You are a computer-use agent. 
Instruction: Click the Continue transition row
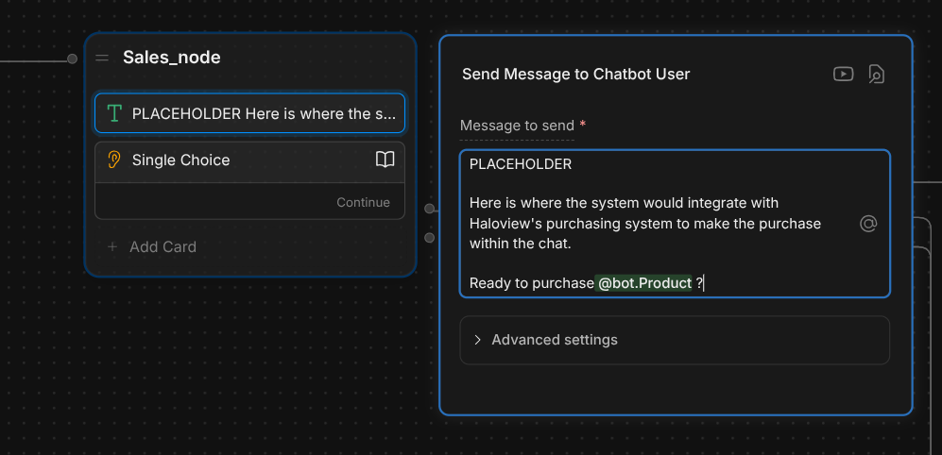coord(250,202)
